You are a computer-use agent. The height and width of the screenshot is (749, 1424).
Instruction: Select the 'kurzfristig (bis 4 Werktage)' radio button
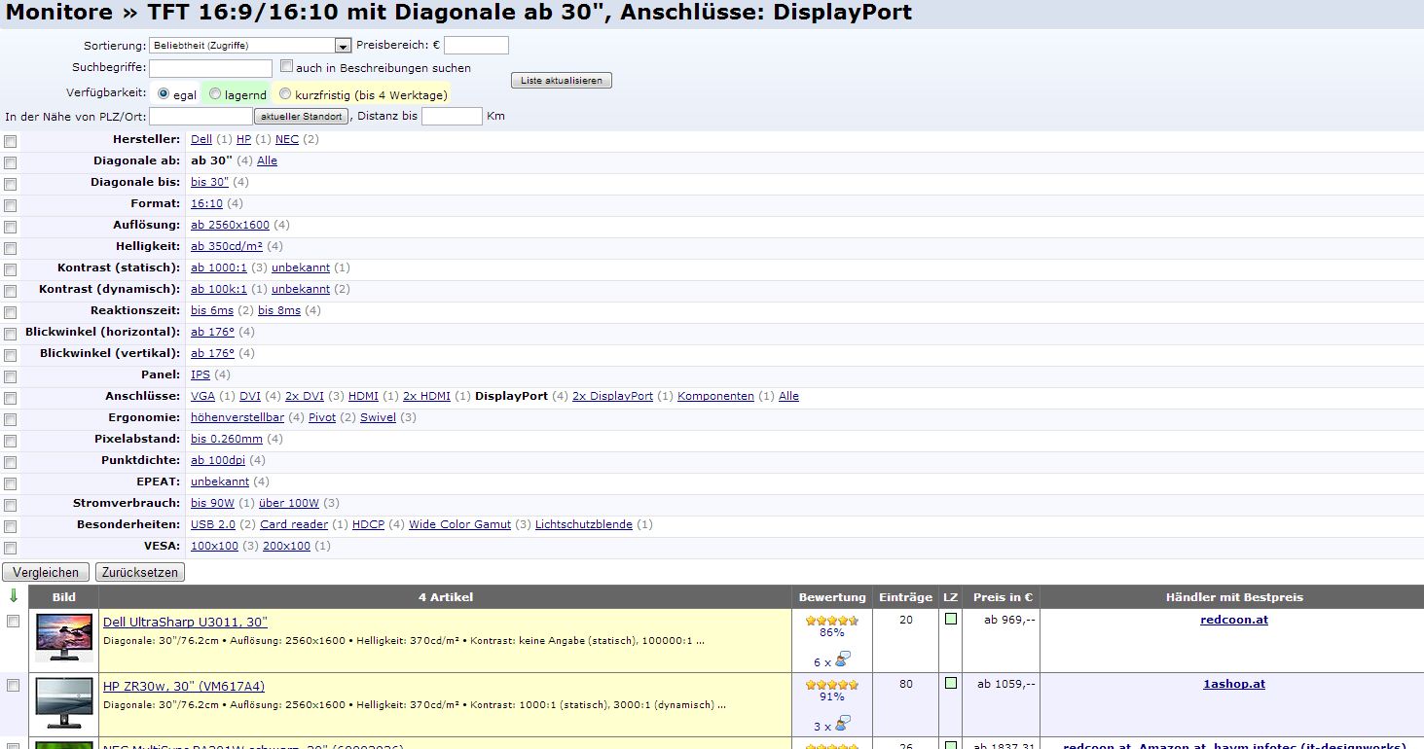coord(285,94)
